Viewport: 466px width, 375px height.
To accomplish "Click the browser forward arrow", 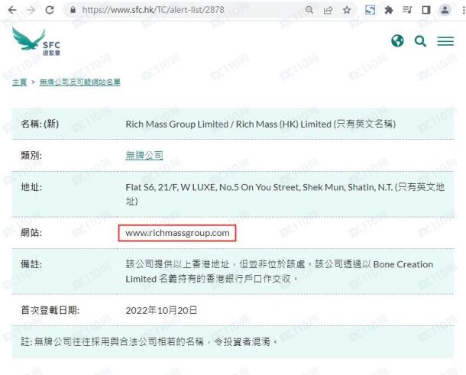I will pos(31,10).
